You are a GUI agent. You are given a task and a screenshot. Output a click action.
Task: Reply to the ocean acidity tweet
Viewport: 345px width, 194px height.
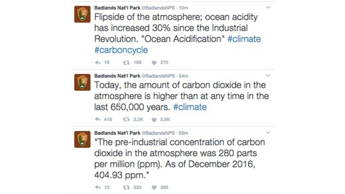[x=98, y=63]
